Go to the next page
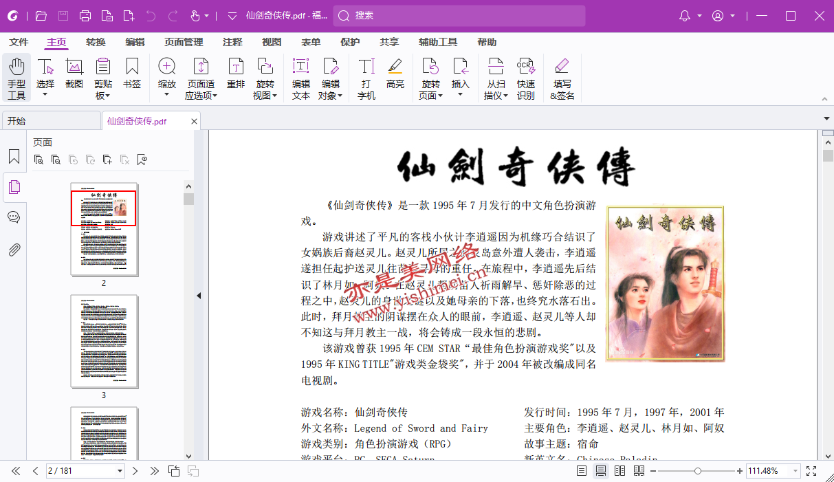834x482 pixels. (135, 471)
